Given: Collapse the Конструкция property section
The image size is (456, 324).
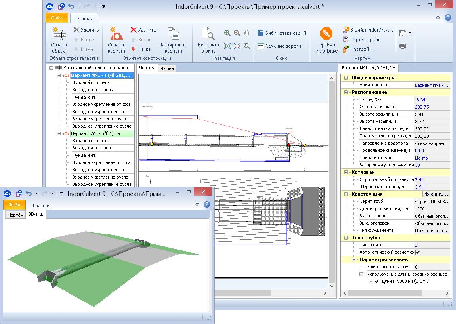Looking at the screenshot, I should pos(346,194).
